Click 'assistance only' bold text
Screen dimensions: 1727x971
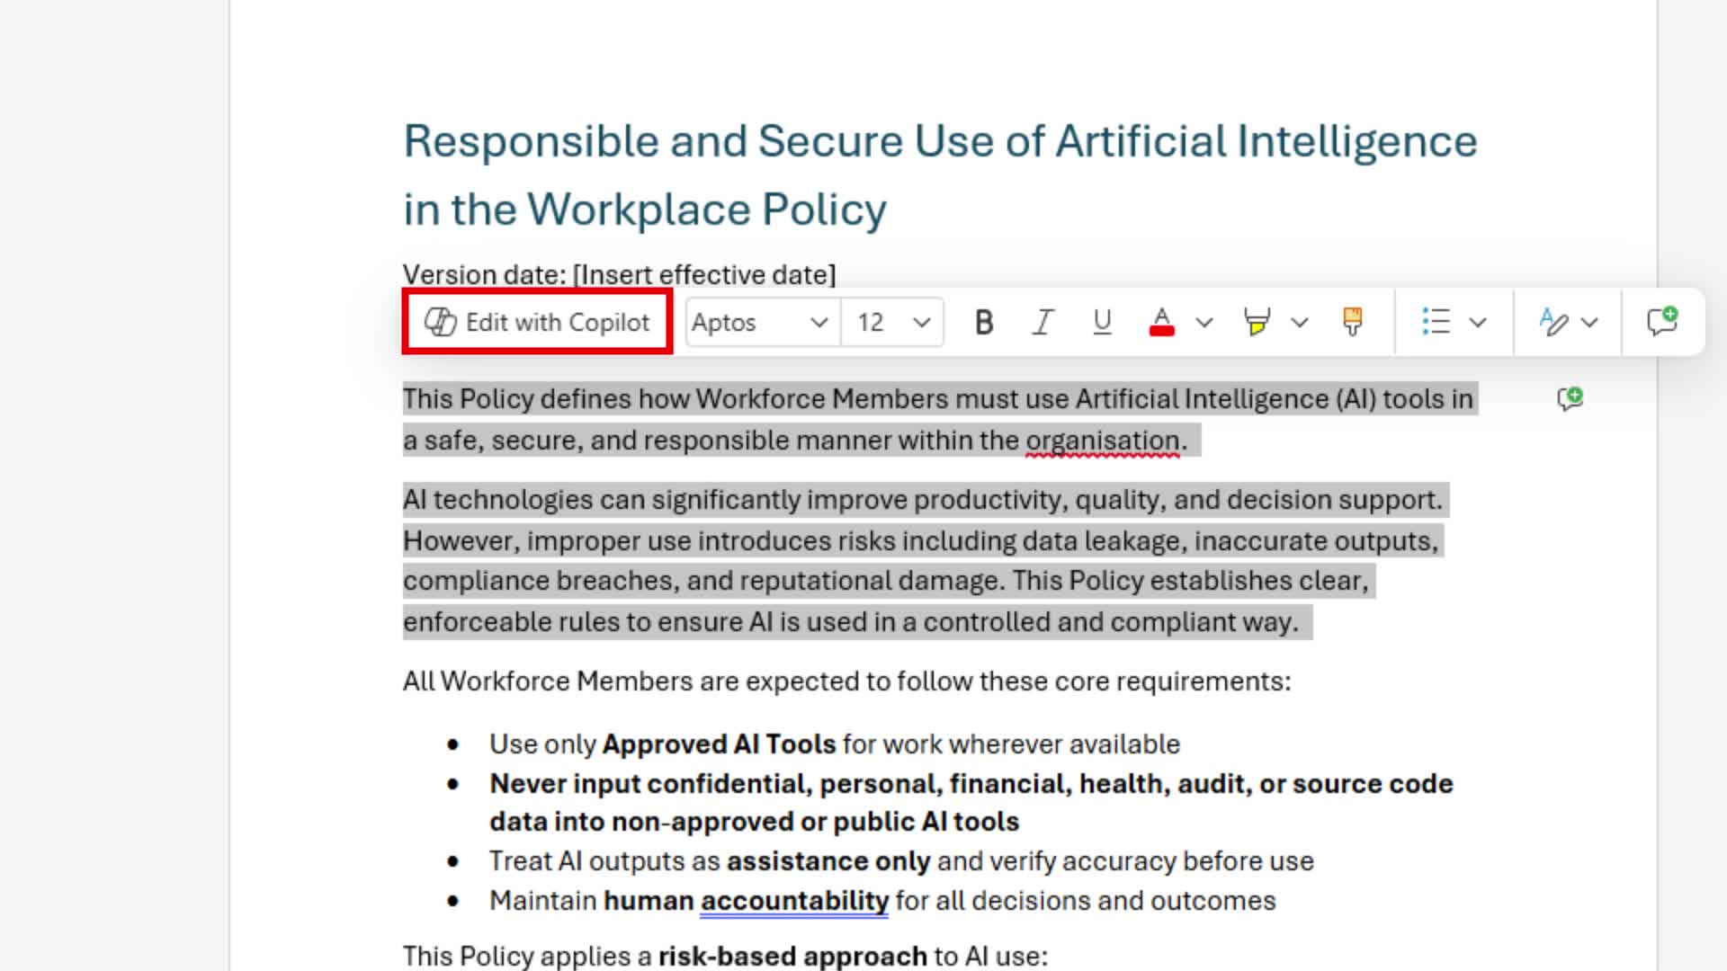click(828, 861)
